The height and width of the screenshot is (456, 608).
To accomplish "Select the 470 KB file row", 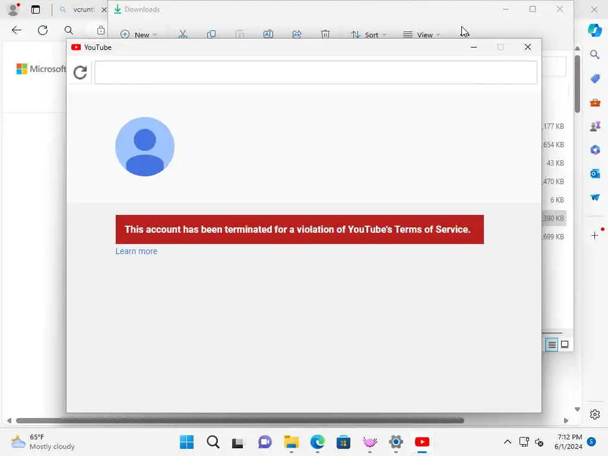I will tap(554, 182).
